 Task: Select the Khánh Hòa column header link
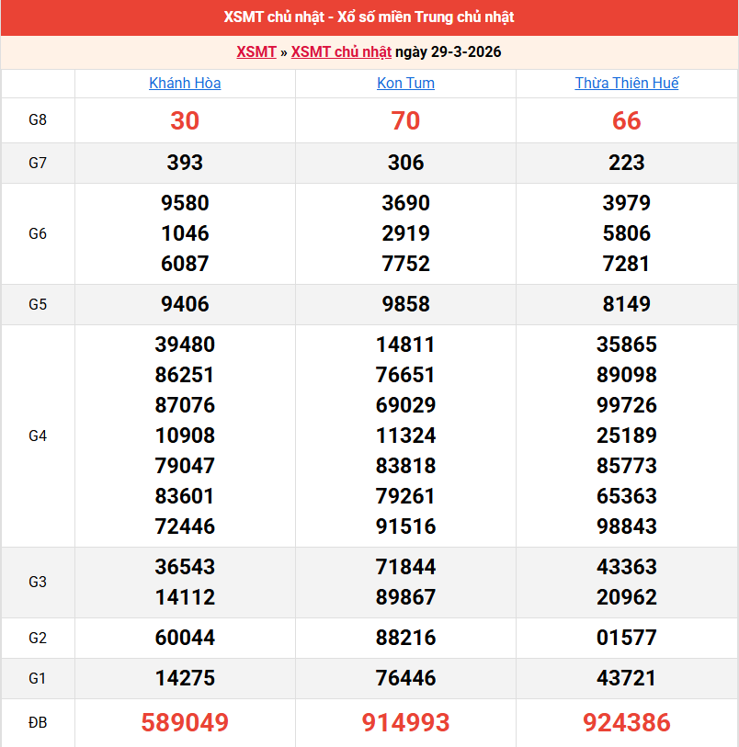184,83
